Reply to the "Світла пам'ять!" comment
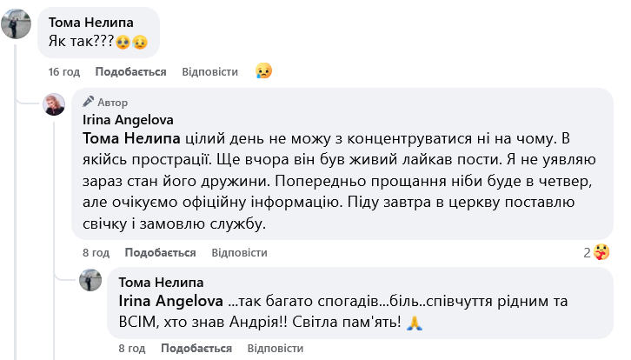The width and height of the screenshot is (631, 360). 276,348
